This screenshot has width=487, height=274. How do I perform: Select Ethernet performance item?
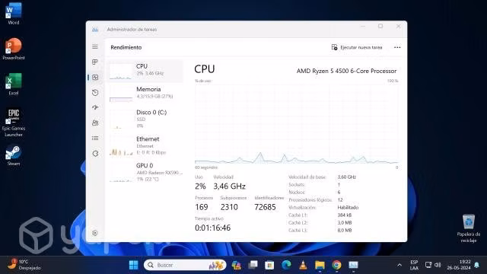(x=145, y=145)
